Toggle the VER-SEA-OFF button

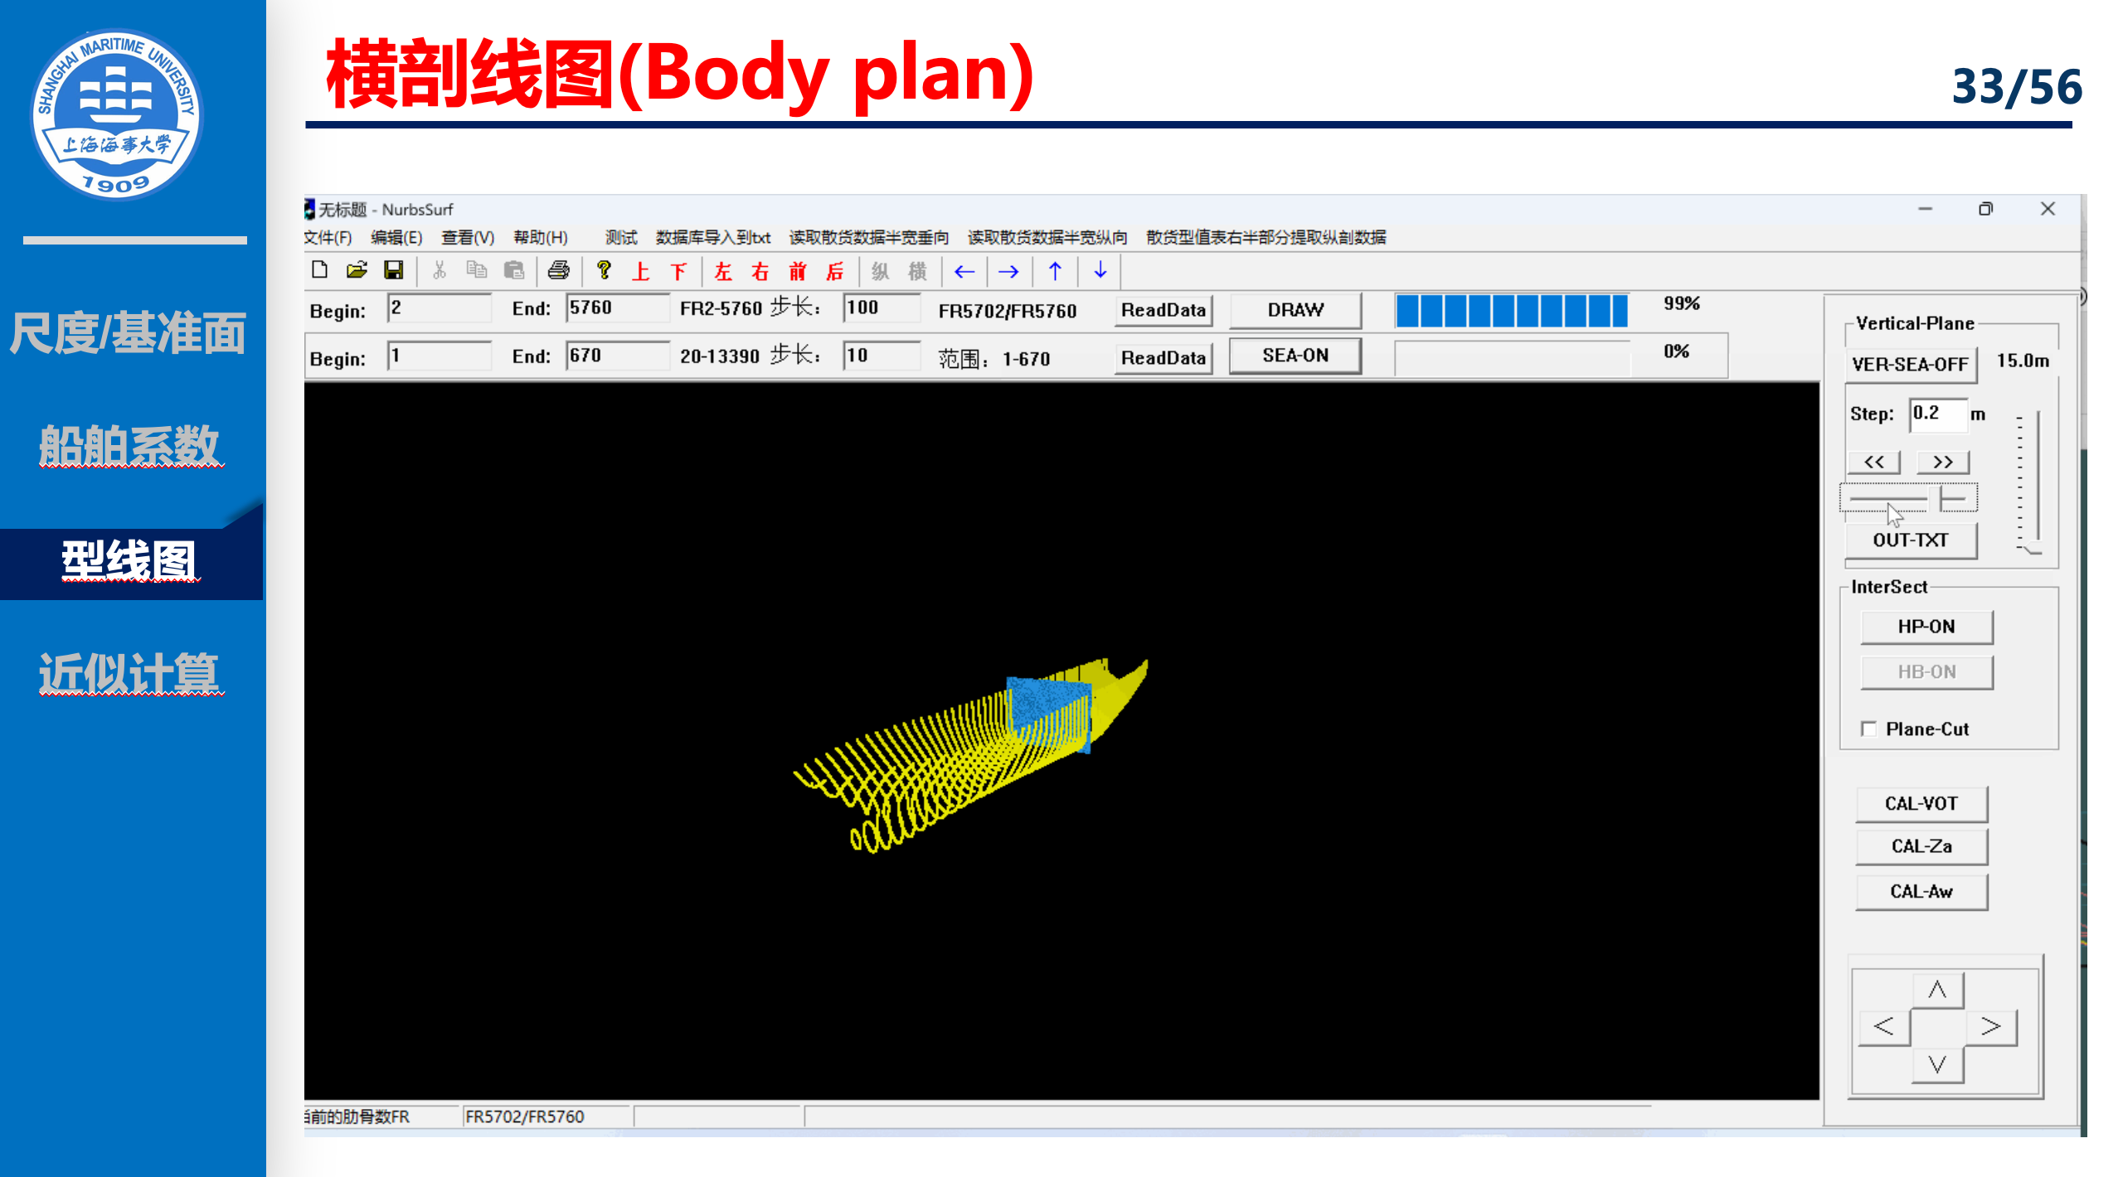(x=1910, y=365)
